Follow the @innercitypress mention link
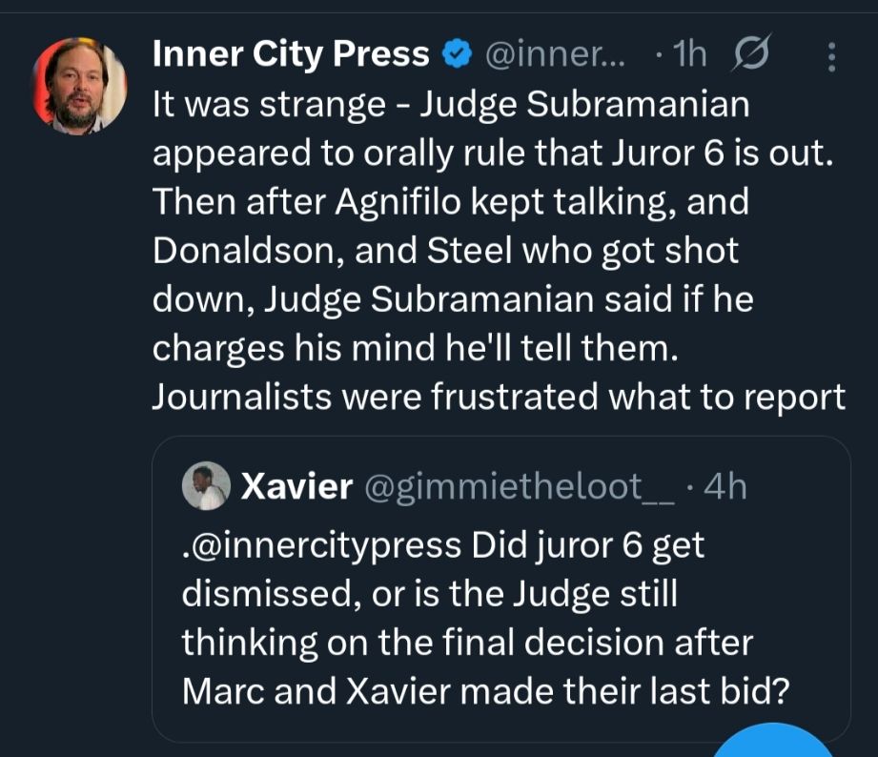 [320, 545]
